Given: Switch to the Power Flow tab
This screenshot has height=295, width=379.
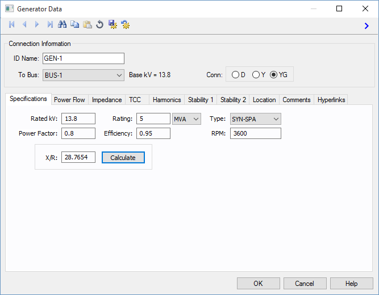Looking at the screenshot, I should (69, 100).
